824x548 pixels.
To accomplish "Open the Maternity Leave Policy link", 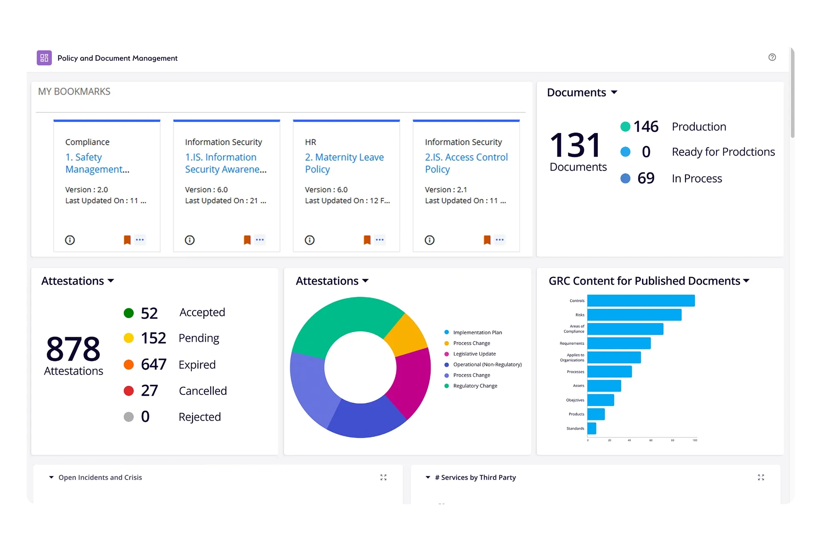I will click(344, 163).
